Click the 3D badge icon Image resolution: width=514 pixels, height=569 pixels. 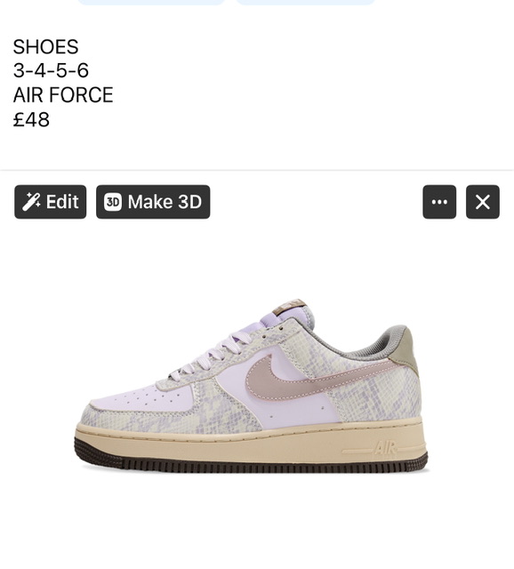(113, 202)
